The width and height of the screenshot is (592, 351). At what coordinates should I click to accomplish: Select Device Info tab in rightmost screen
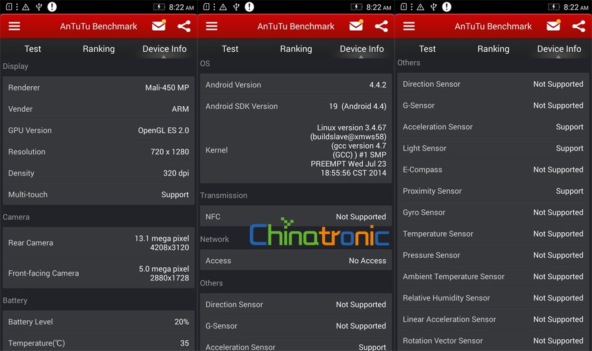tap(559, 49)
